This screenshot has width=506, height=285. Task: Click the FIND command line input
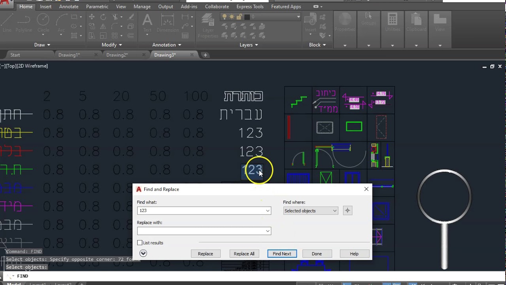[253, 276]
